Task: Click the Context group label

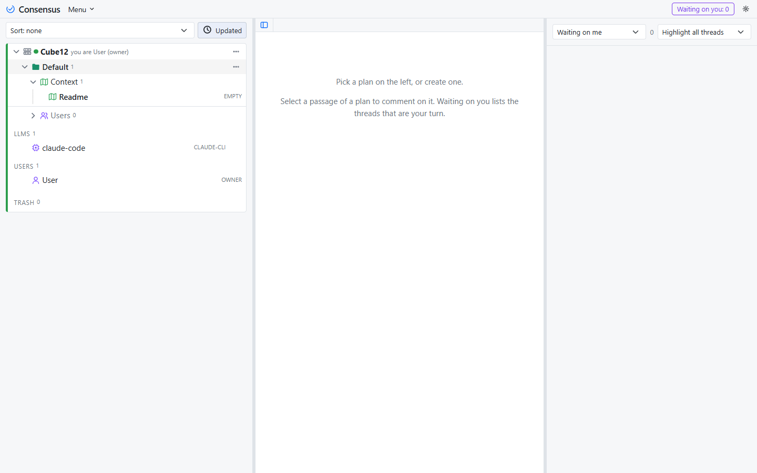Action: [64, 82]
